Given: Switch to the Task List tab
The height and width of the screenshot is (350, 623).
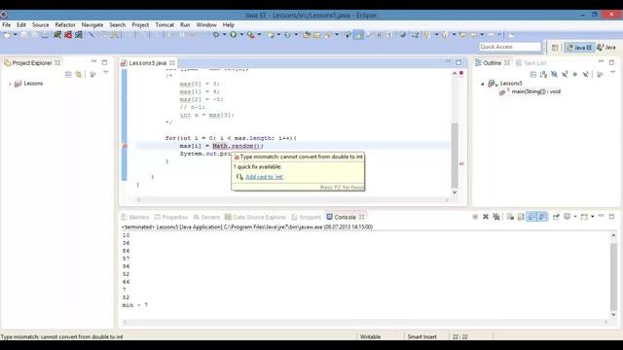Looking at the screenshot, I should 531,62.
